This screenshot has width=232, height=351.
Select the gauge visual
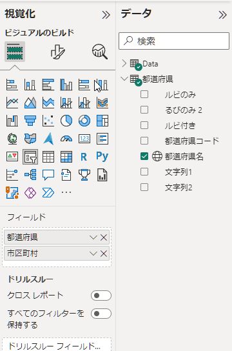66,139
